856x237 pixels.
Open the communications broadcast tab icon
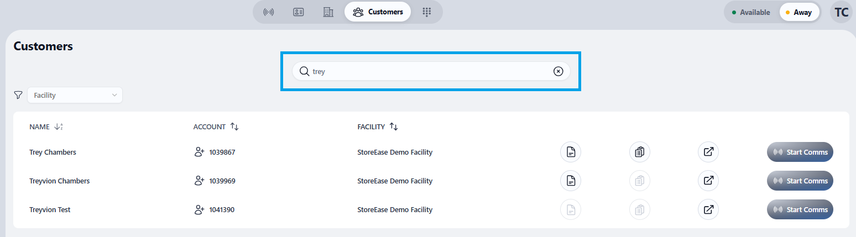tap(269, 12)
